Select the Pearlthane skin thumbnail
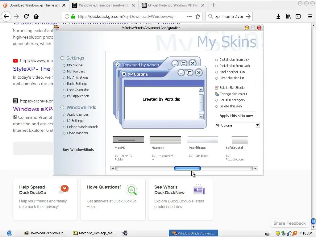Image resolution: width=316 pixels, height=237 pixels. (203, 140)
